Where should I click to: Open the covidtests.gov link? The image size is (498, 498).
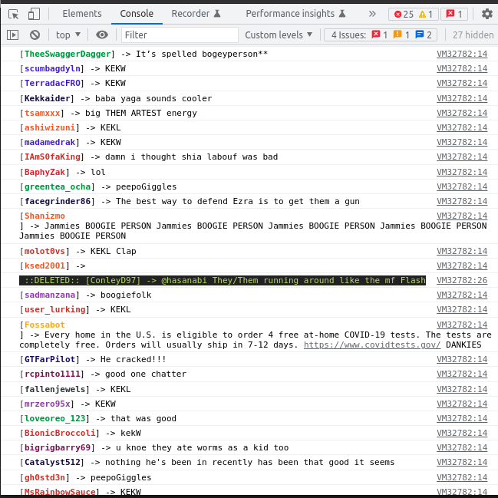(372, 345)
